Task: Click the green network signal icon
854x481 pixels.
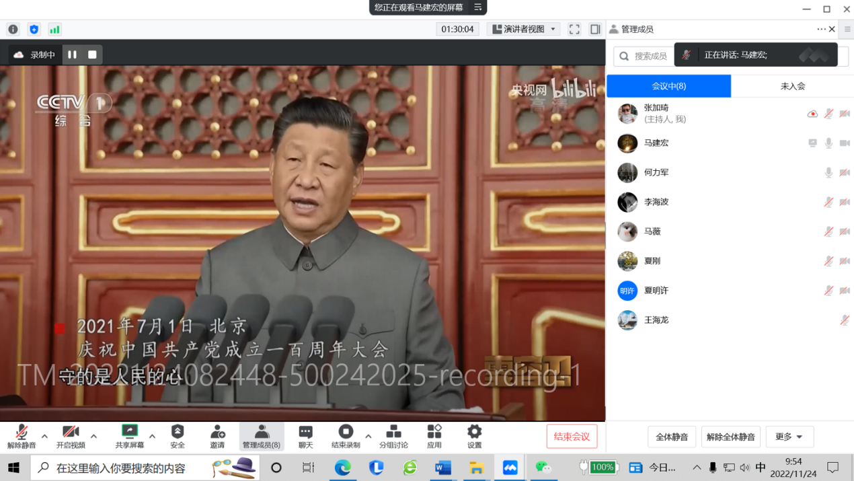Action: (54, 30)
